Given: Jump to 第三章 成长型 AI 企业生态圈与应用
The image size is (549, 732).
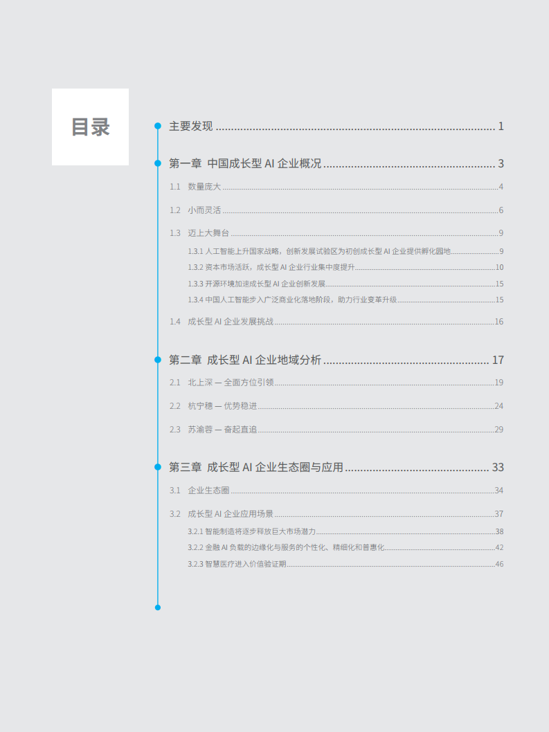Looking at the screenshot, I should pyautogui.click(x=256, y=468).
